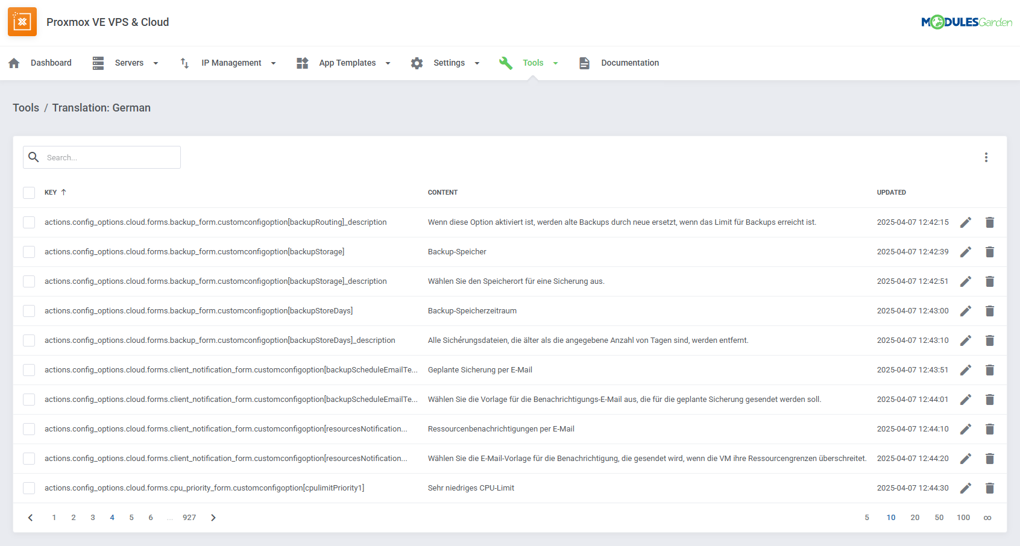Image resolution: width=1020 pixels, height=546 pixels.
Task: Expand the App Templates dropdown
Action: pos(388,63)
